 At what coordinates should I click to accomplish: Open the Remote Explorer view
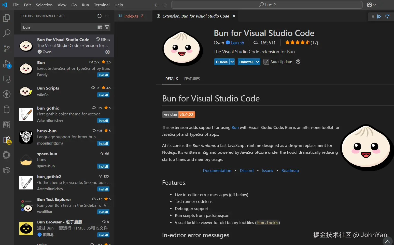[x=7, y=79]
